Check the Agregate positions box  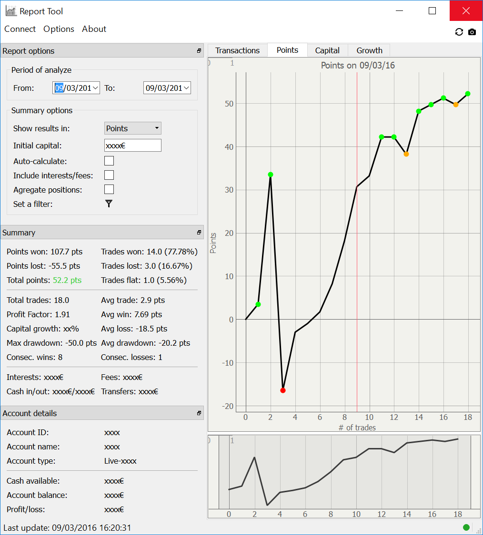[109, 189]
